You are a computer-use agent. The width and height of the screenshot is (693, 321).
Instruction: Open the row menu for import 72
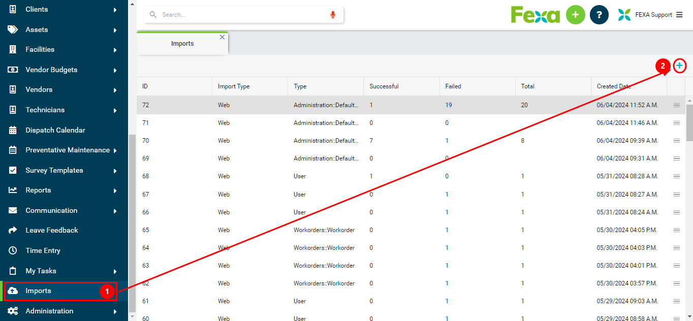[x=676, y=105]
